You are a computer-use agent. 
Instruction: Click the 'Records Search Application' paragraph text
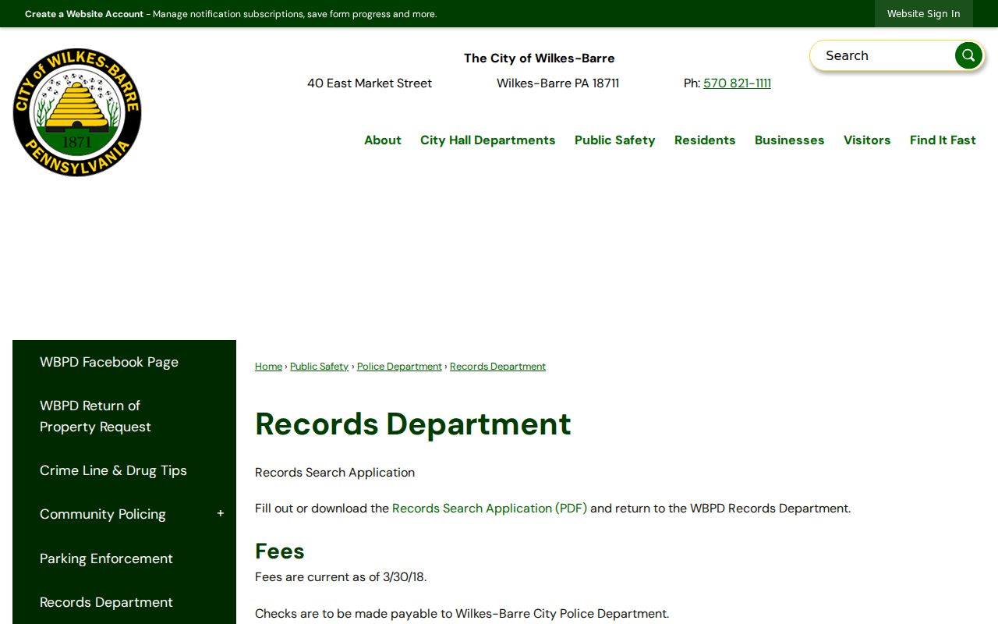335,473
